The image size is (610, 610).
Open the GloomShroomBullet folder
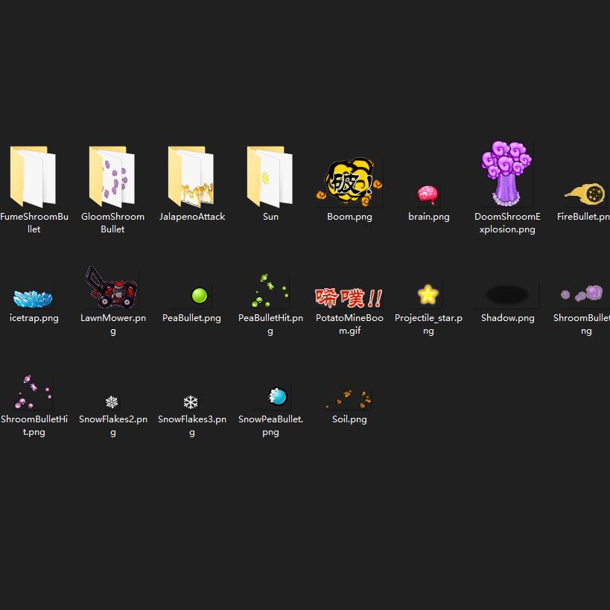112,177
